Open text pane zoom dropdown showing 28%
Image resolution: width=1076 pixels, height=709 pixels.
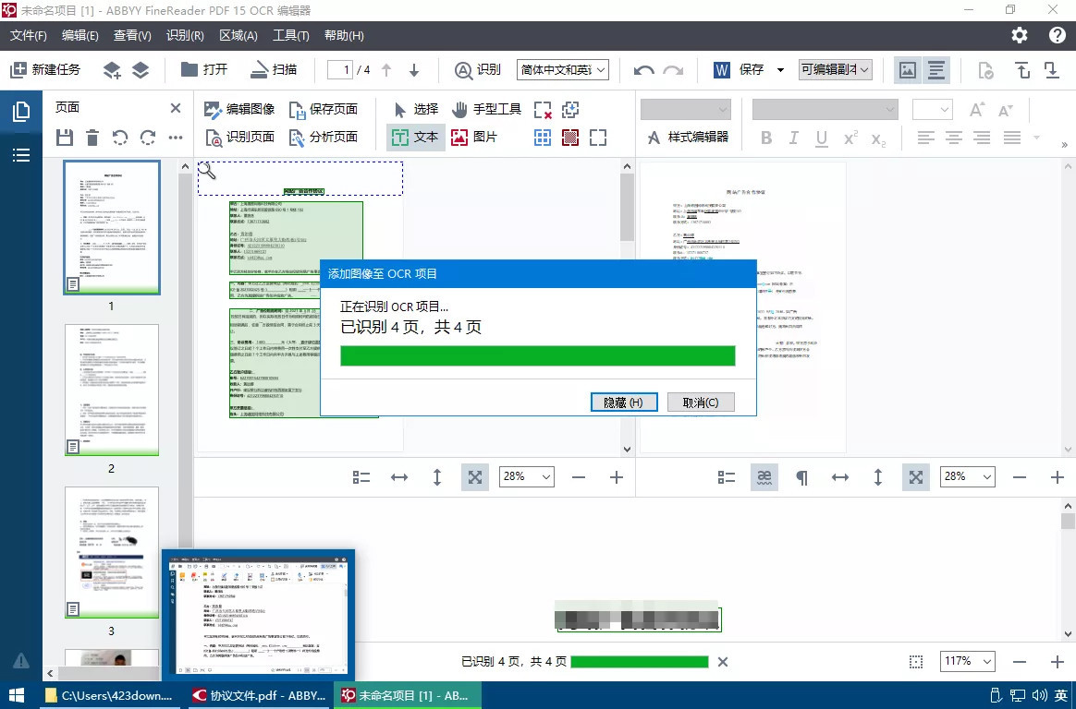(x=967, y=476)
